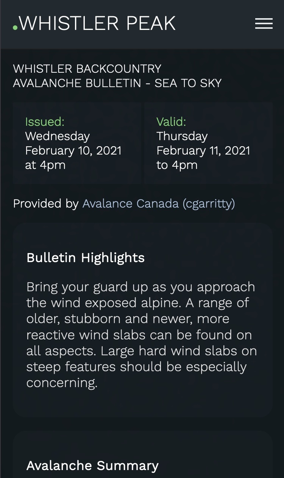284x478 pixels.
Task: Click the Bulletin Highlights paragraph about wind slabs
Action: [142, 335]
